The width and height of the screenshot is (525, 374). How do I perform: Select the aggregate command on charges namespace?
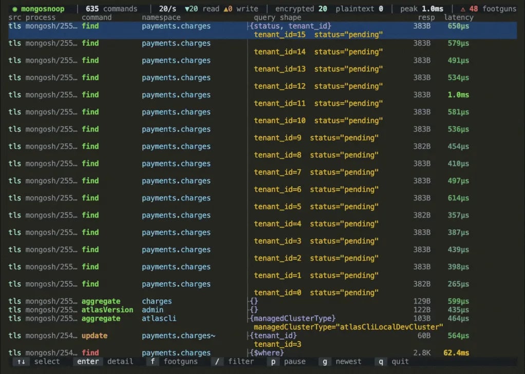(x=262, y=301)
